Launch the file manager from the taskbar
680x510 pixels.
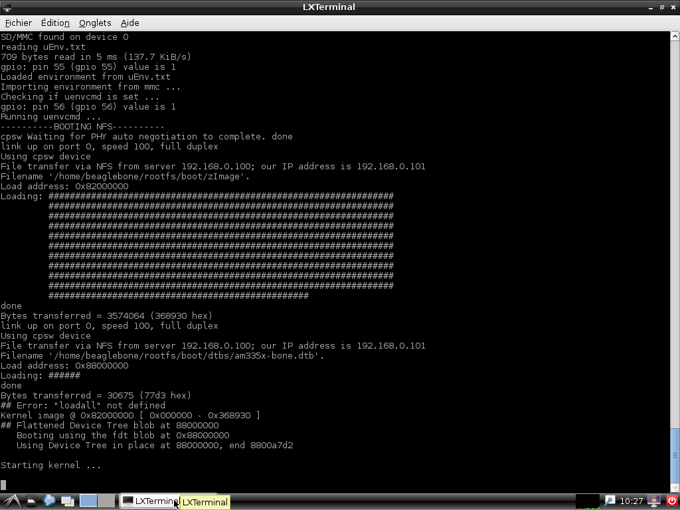click(31, 501)
